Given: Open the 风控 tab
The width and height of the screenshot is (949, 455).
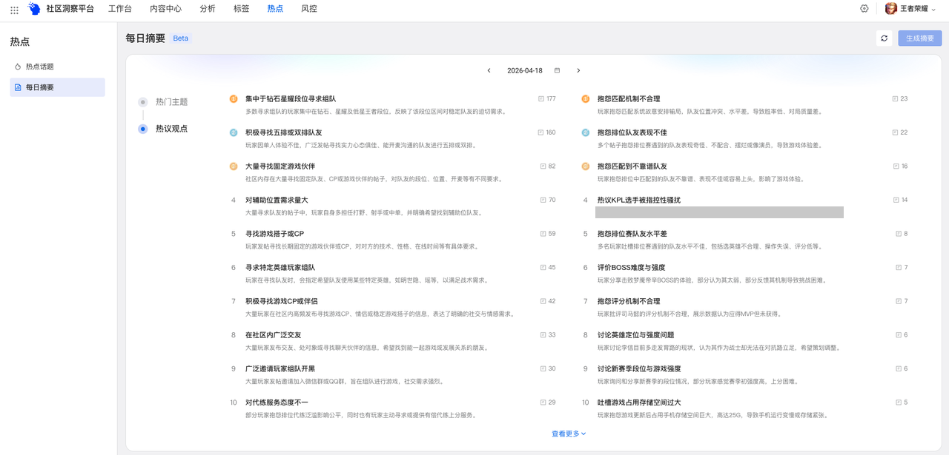Looking at the screenshot, I should point(309,9).
